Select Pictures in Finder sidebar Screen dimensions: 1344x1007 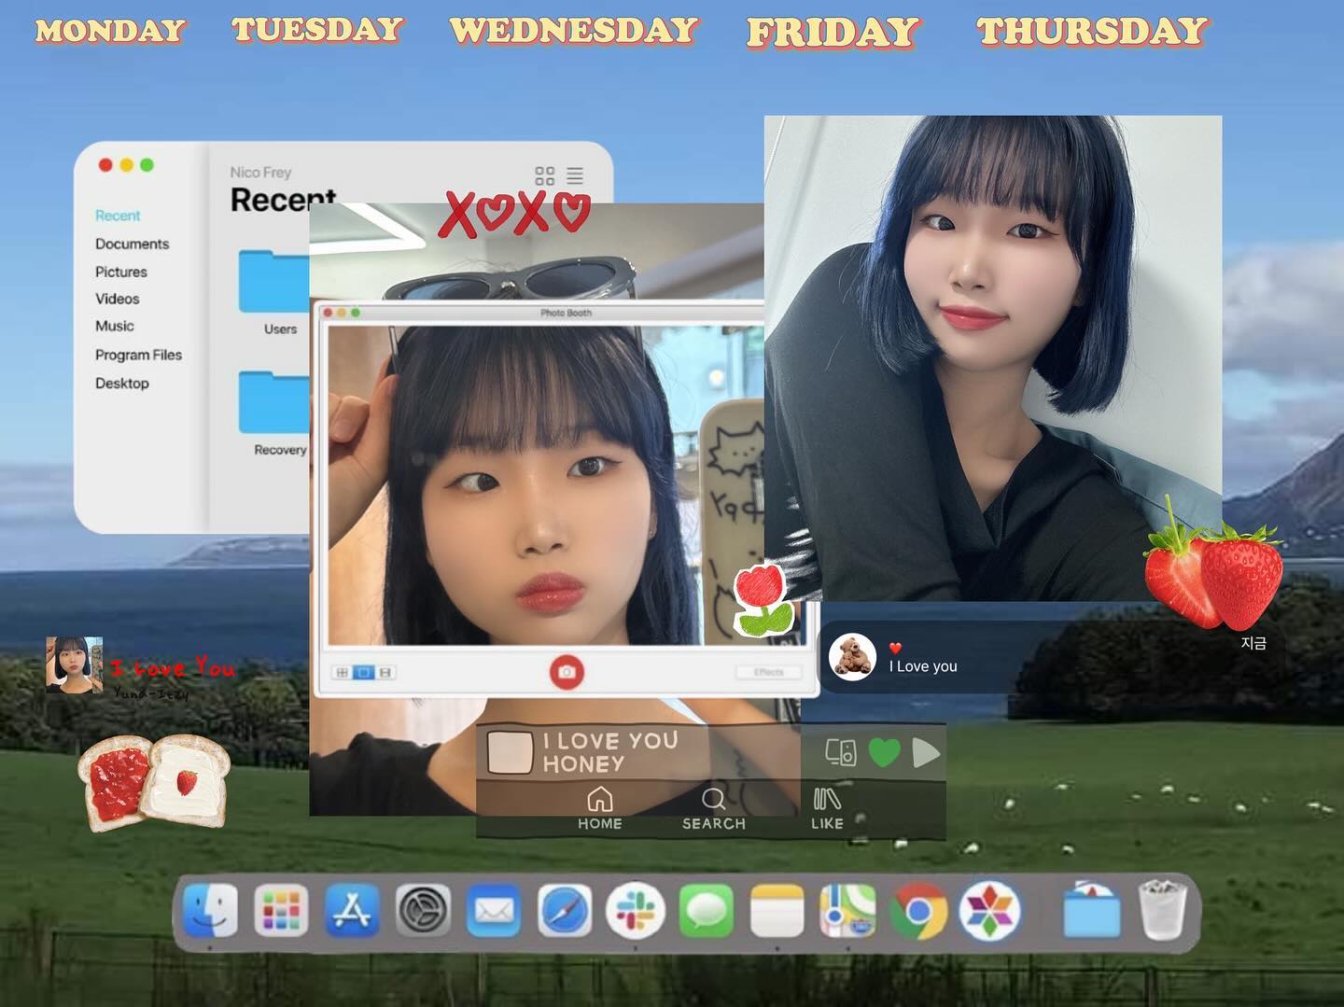[x=120, y=272]
